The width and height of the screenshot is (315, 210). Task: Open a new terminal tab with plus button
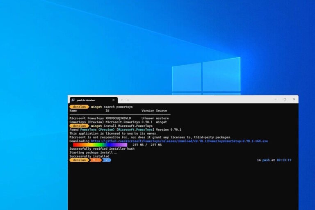click(122, 100)
